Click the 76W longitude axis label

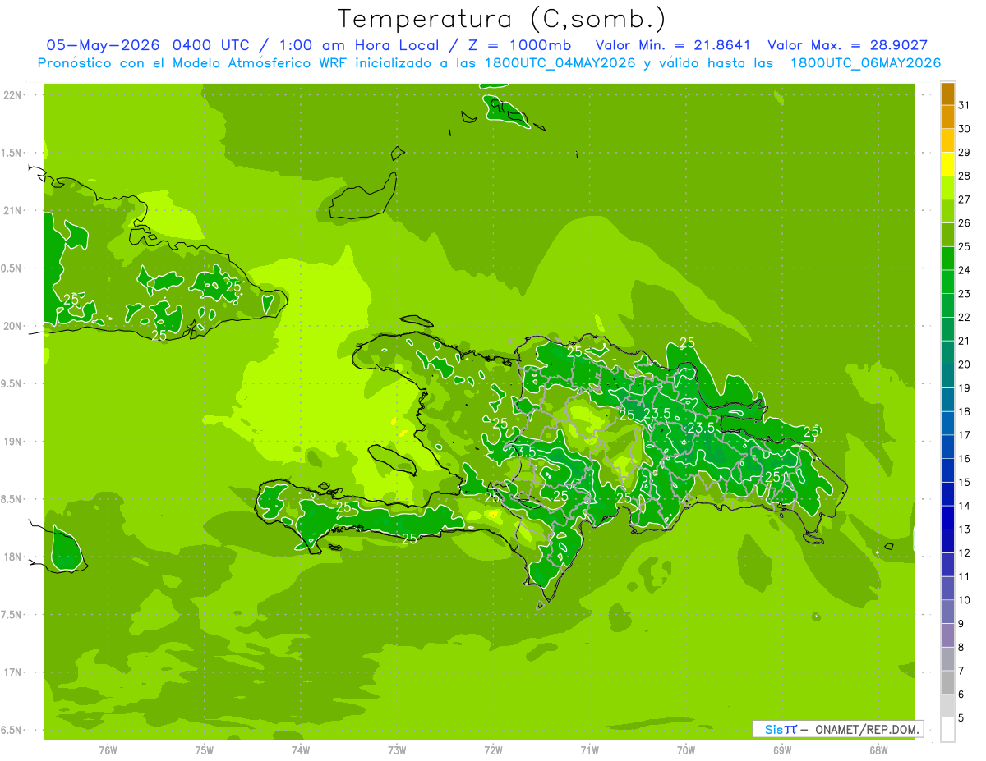(x=108, y=750)
